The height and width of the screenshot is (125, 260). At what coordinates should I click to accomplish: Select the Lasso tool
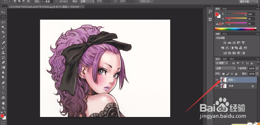3,22
